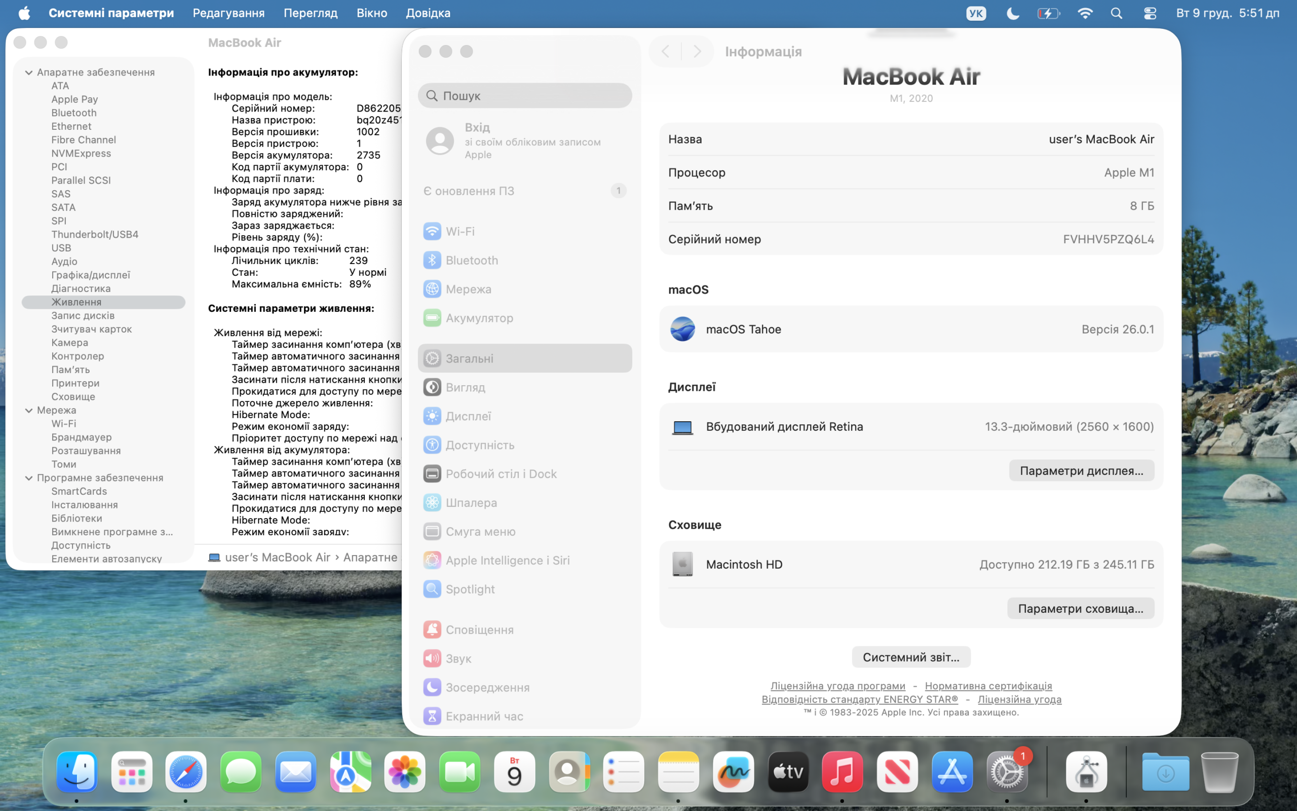This screenshot has width=1297, height=811.
Task: Collapse Апаратне забезпечення tree section
Action: 29,72
